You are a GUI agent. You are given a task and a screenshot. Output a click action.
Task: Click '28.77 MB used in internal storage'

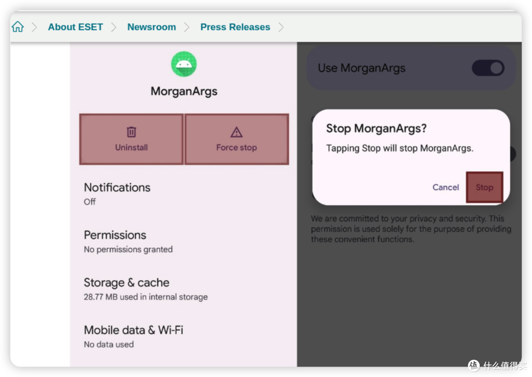coord(145,297)
